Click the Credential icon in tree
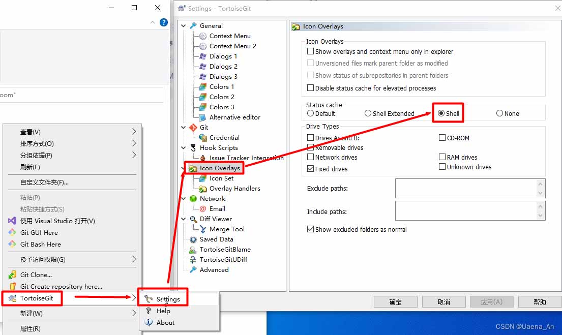 pos(203,138)
